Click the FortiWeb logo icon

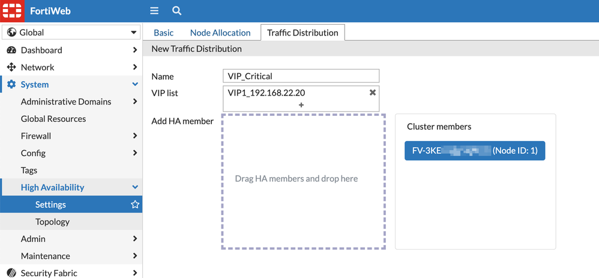[x=12, y=11]
